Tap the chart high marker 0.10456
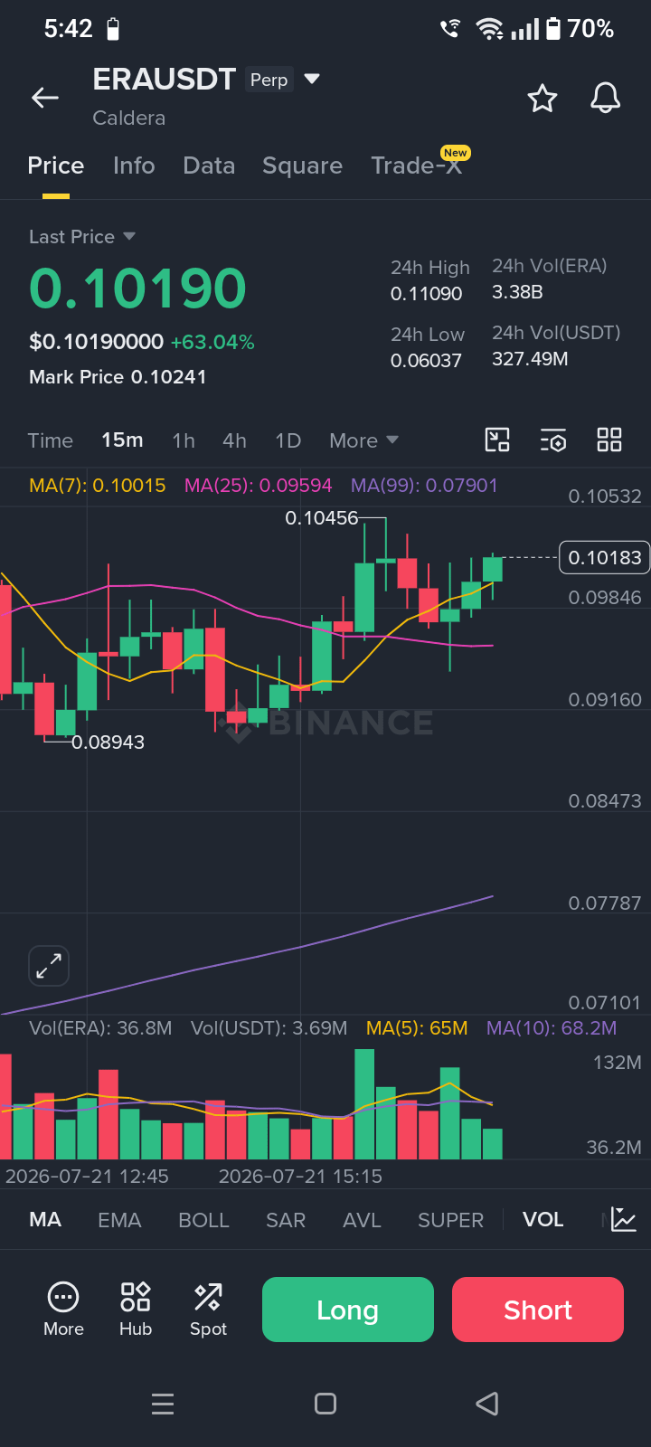Viewport: 651px width, 1447px height. (x=322, y=518)
